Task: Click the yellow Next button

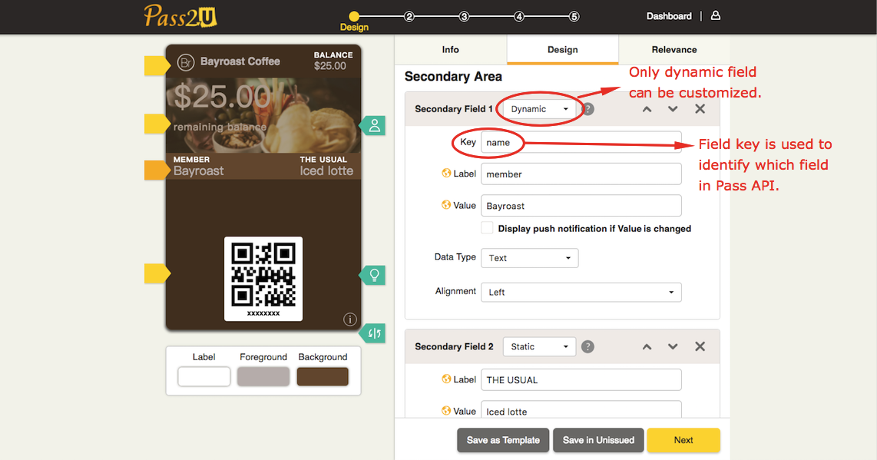Action: pyautogui.click(x=683, y=440)
